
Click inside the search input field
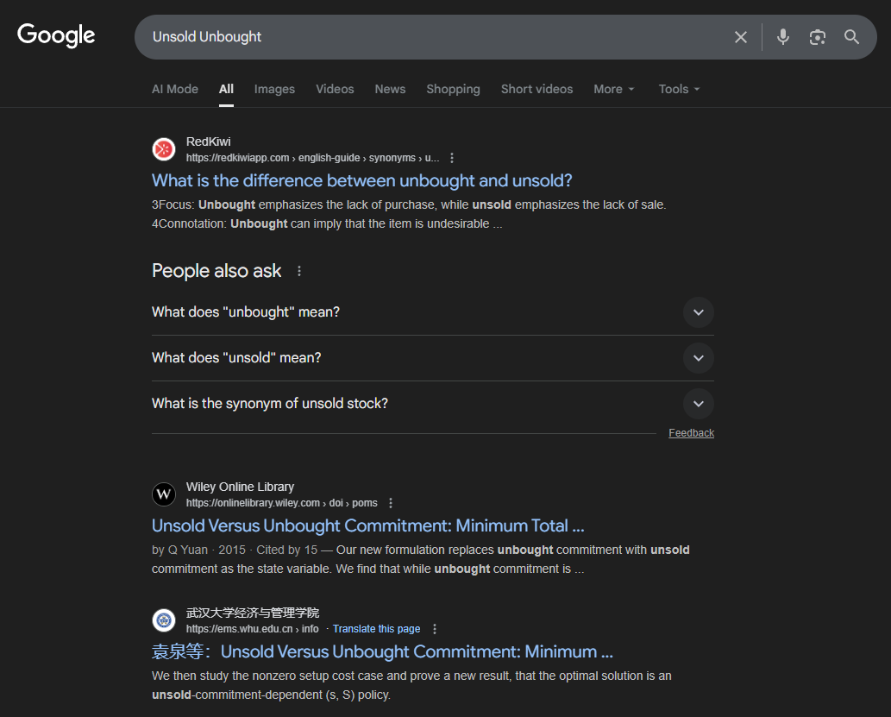pyautogui.click(x=431, y=37)
